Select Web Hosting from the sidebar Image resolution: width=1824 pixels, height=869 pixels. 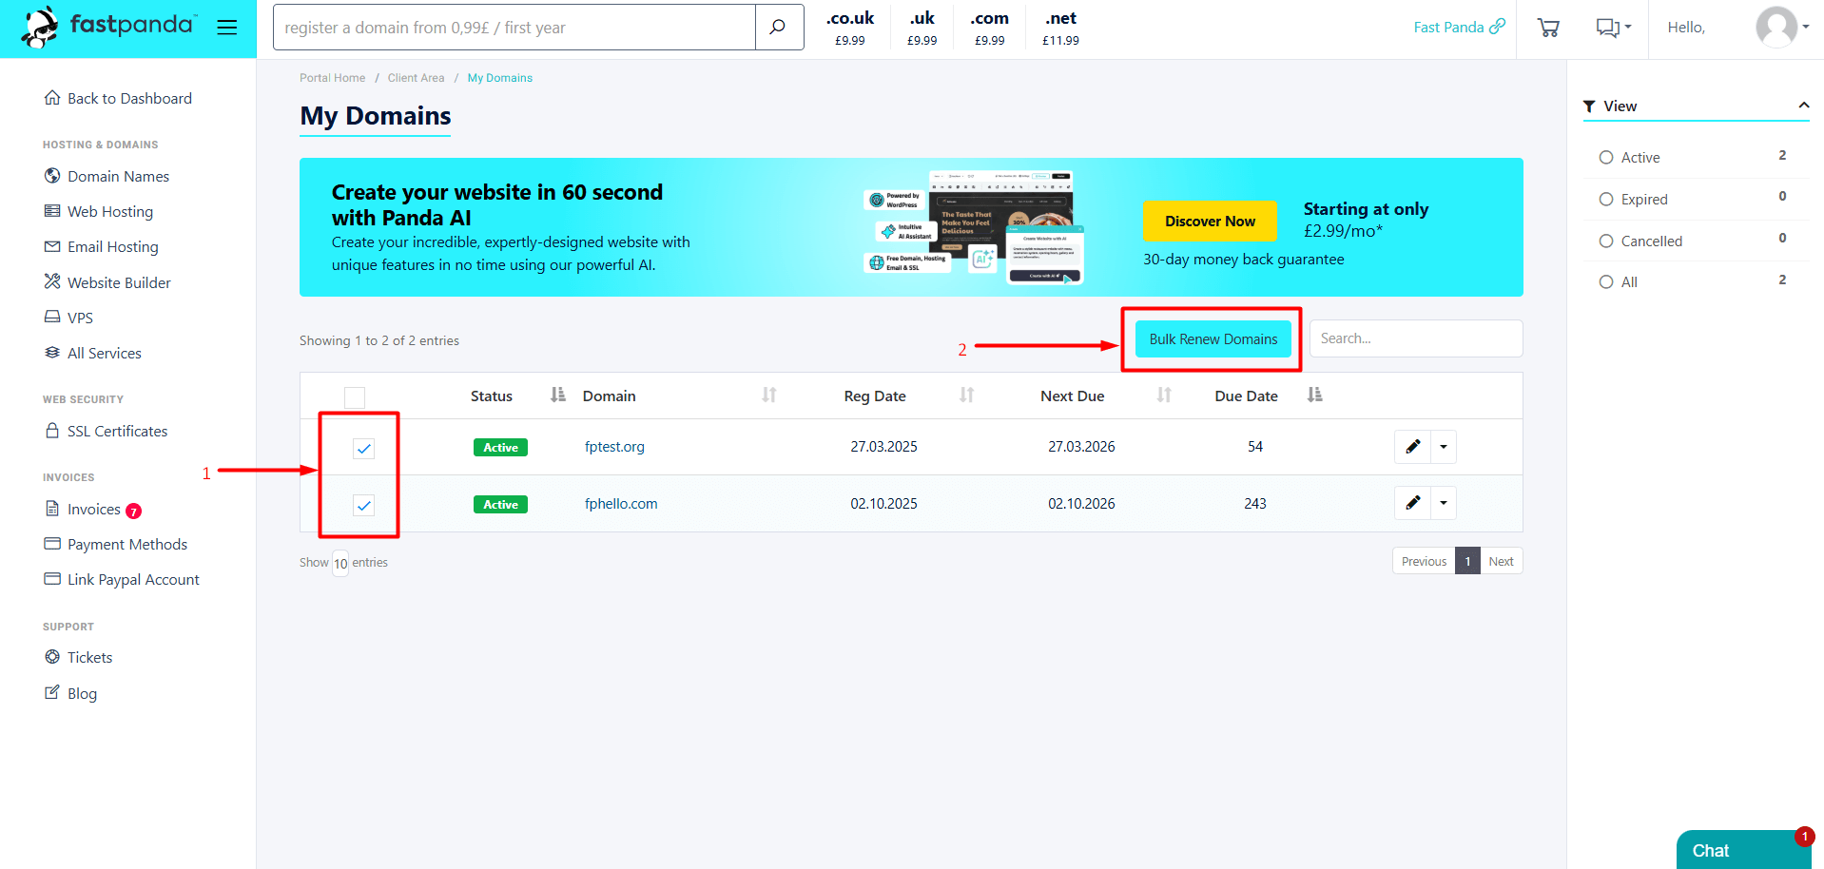click(110, 211)
